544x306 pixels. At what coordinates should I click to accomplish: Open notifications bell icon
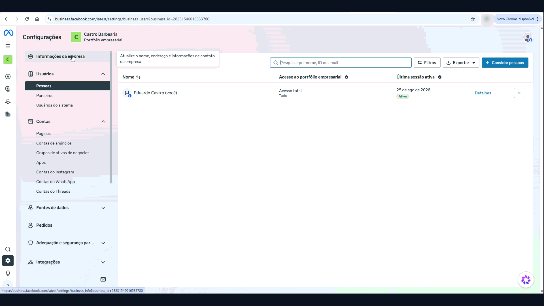coord(8,273)
